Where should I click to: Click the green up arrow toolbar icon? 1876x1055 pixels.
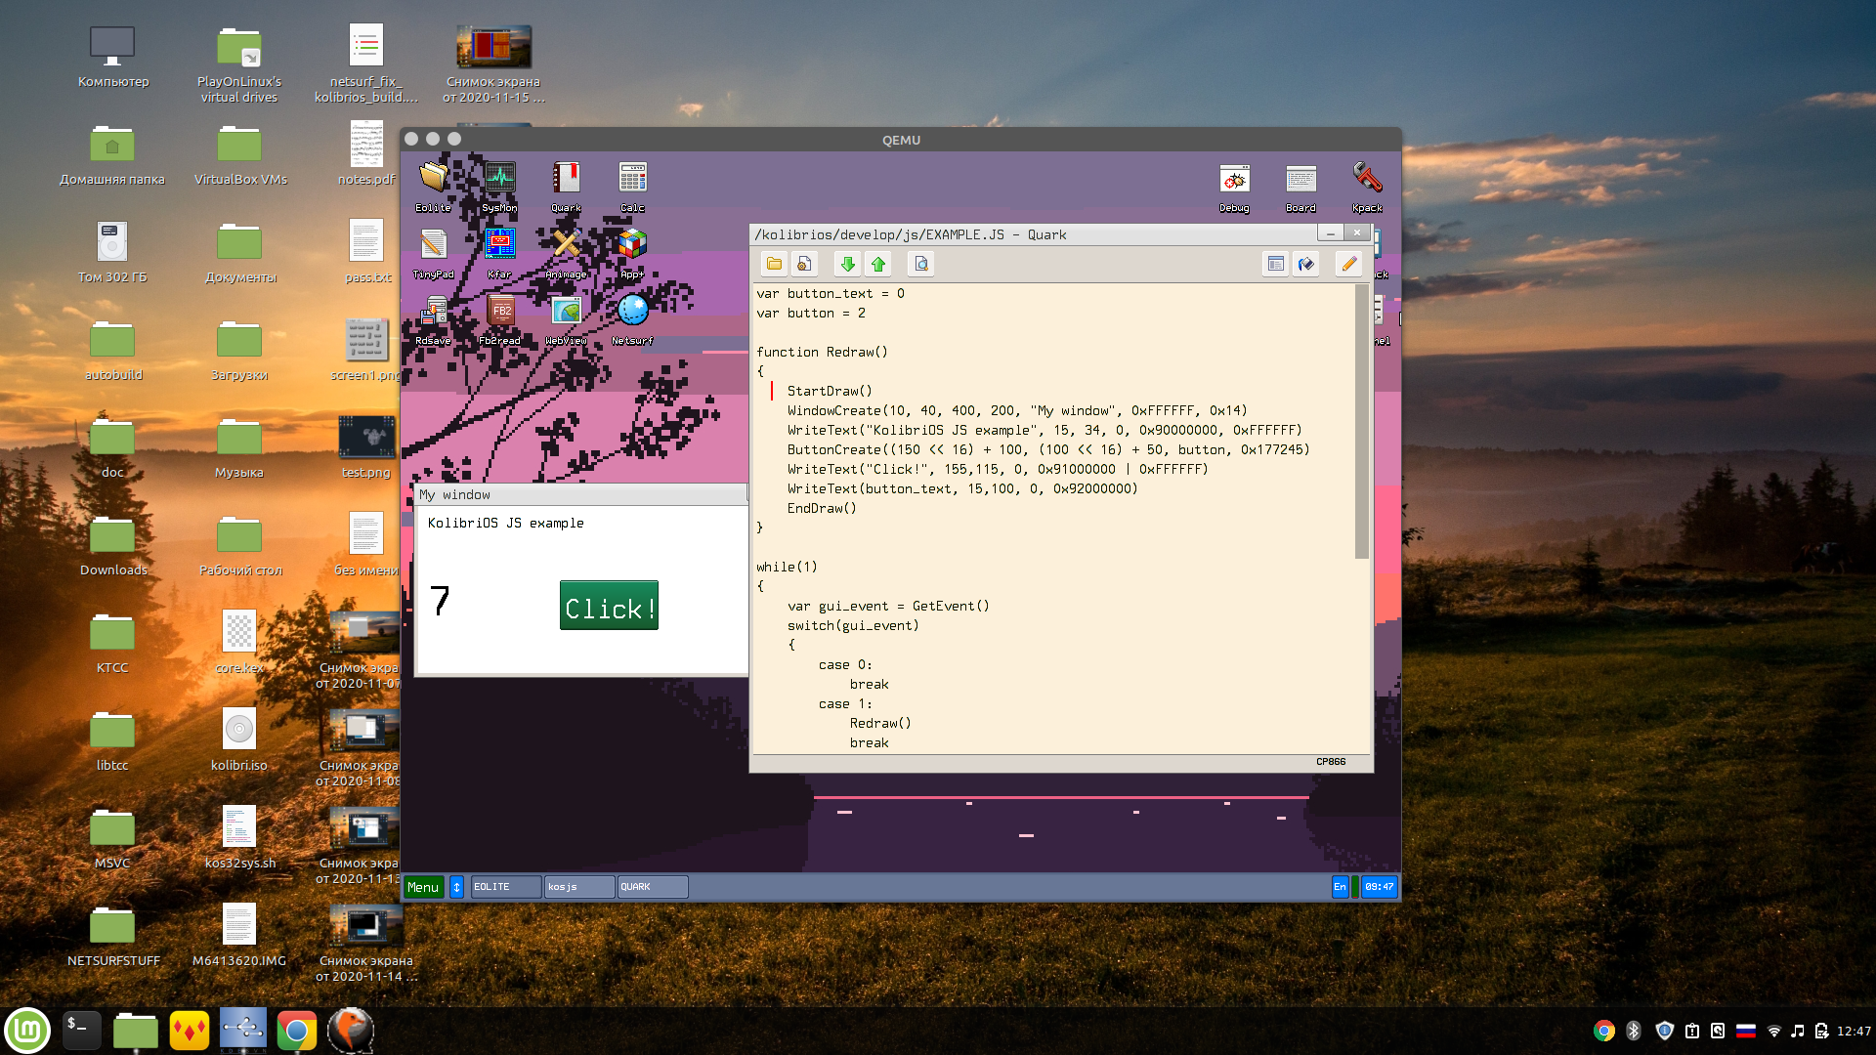877,264
